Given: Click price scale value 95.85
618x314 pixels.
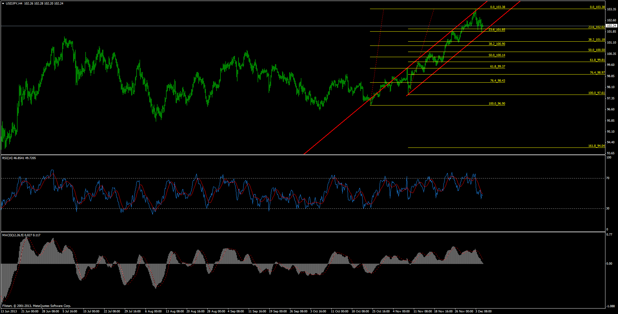Looking at the screenshot, I should click(x=611, y=121).
